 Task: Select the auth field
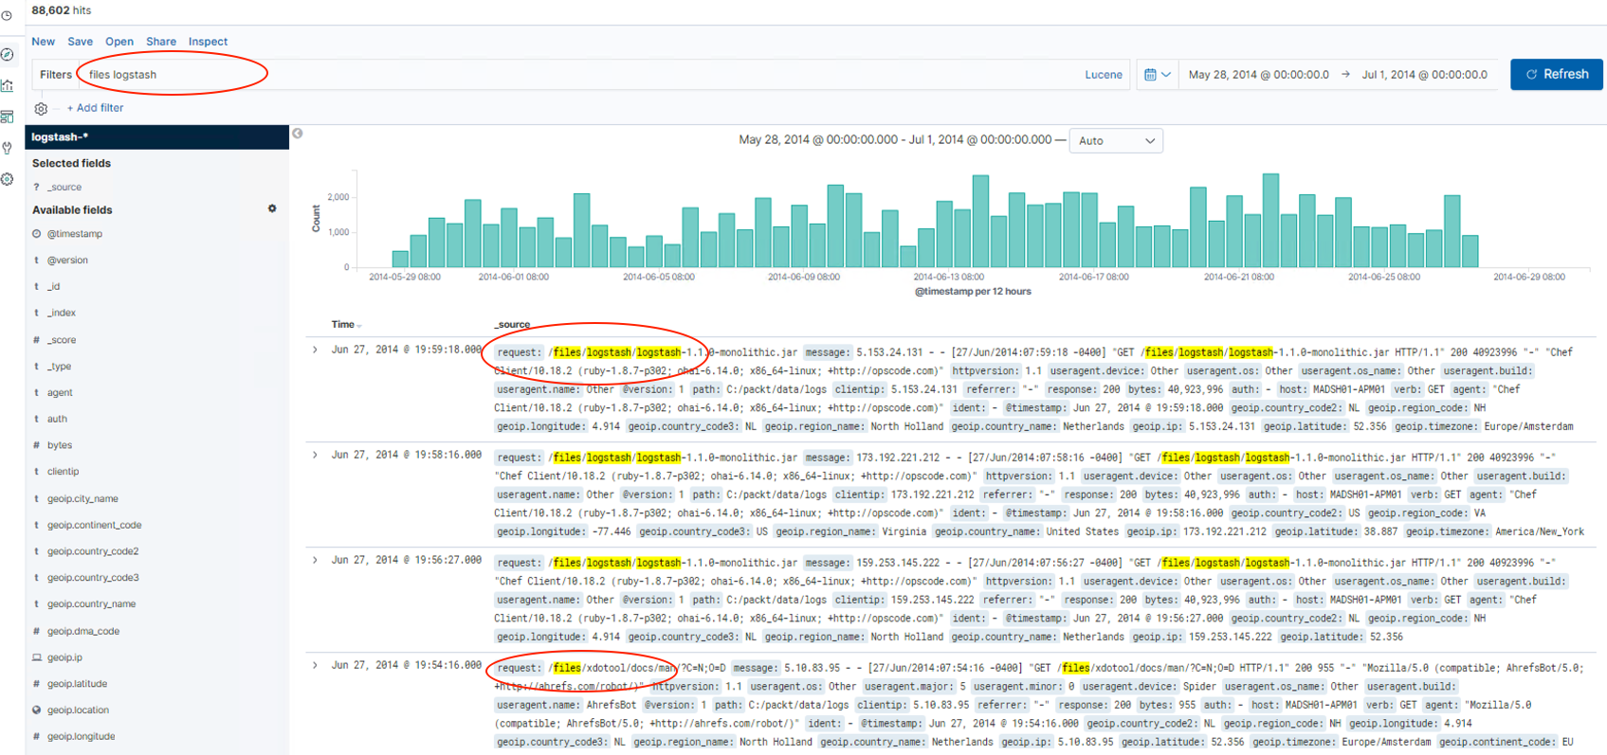point(58,419)
